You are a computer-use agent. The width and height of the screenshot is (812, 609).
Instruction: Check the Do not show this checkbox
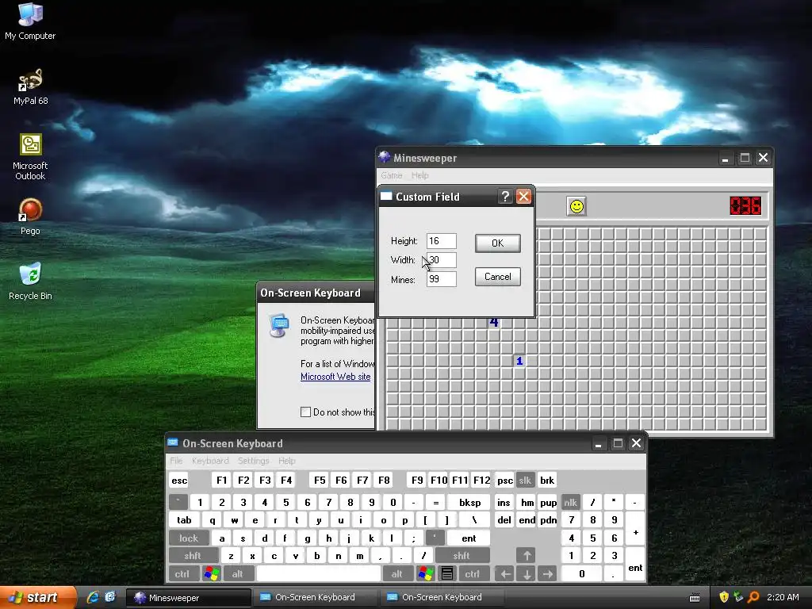pyautogui.click(x=305, y=412)
